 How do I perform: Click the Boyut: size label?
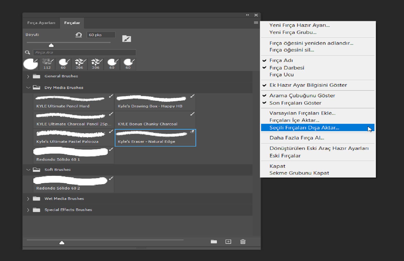point(32,35)
